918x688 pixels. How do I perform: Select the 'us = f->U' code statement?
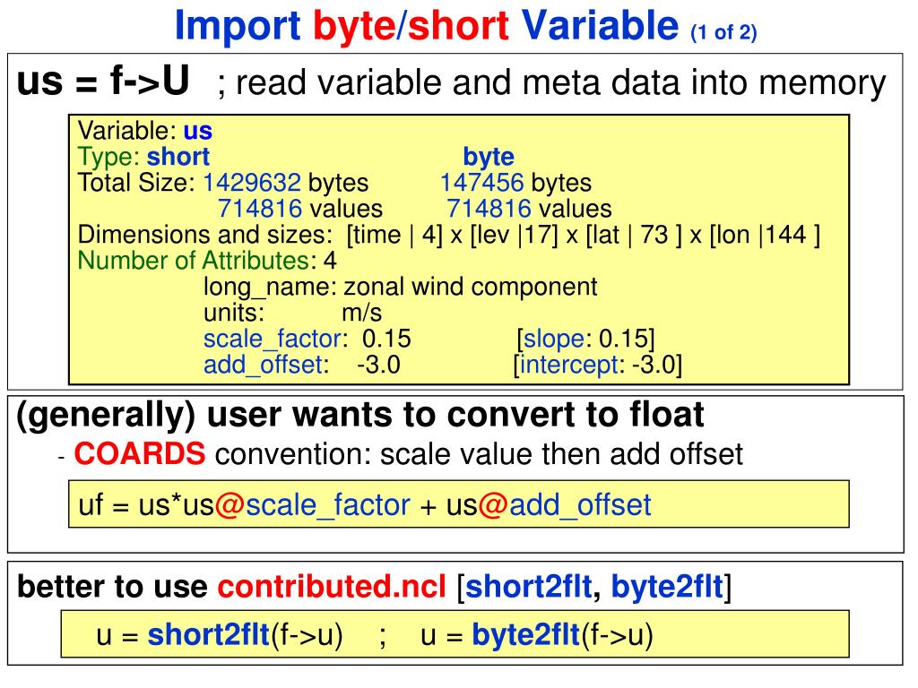[x=103, y=81]
